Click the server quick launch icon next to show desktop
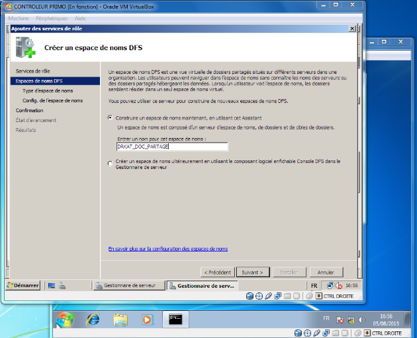 pos(62,286)
